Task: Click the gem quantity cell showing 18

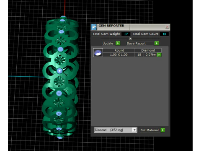Action: [x=139, y=55]
